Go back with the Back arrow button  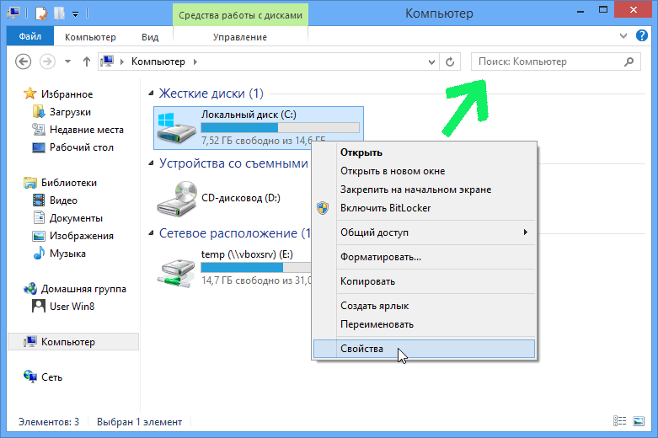click(23, 61)
